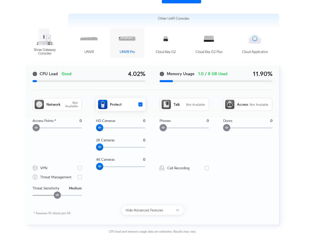Viewport: 324px width, 245px height.
Task: Click the 11.90% memory usage value
Action: [x=263, y=74]
